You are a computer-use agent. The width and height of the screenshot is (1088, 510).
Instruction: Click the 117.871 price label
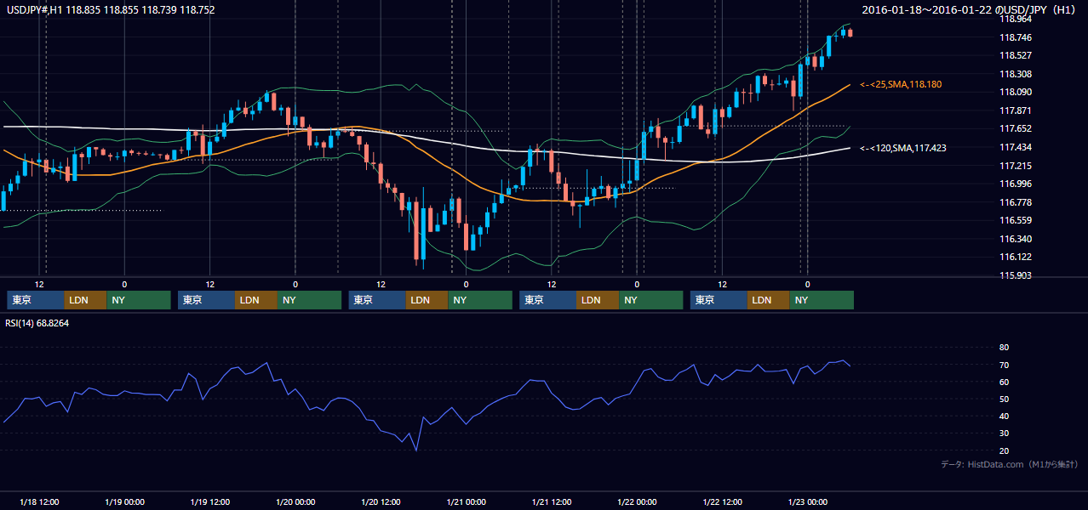coord(1015,110)
